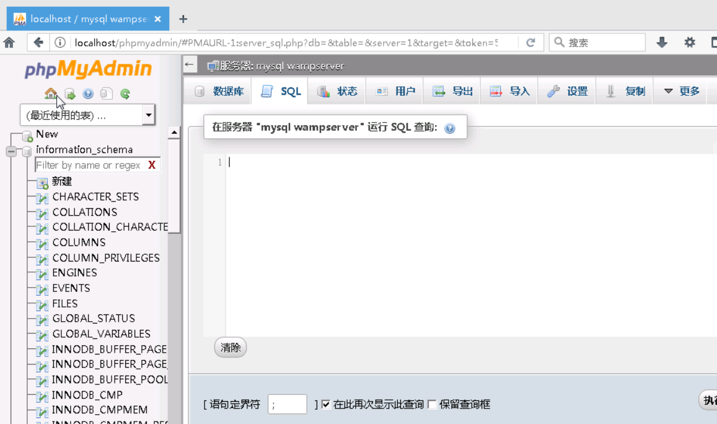Click the log out icon in sidebar
This screenshot has width=717, height=424.
click(70, 94)
